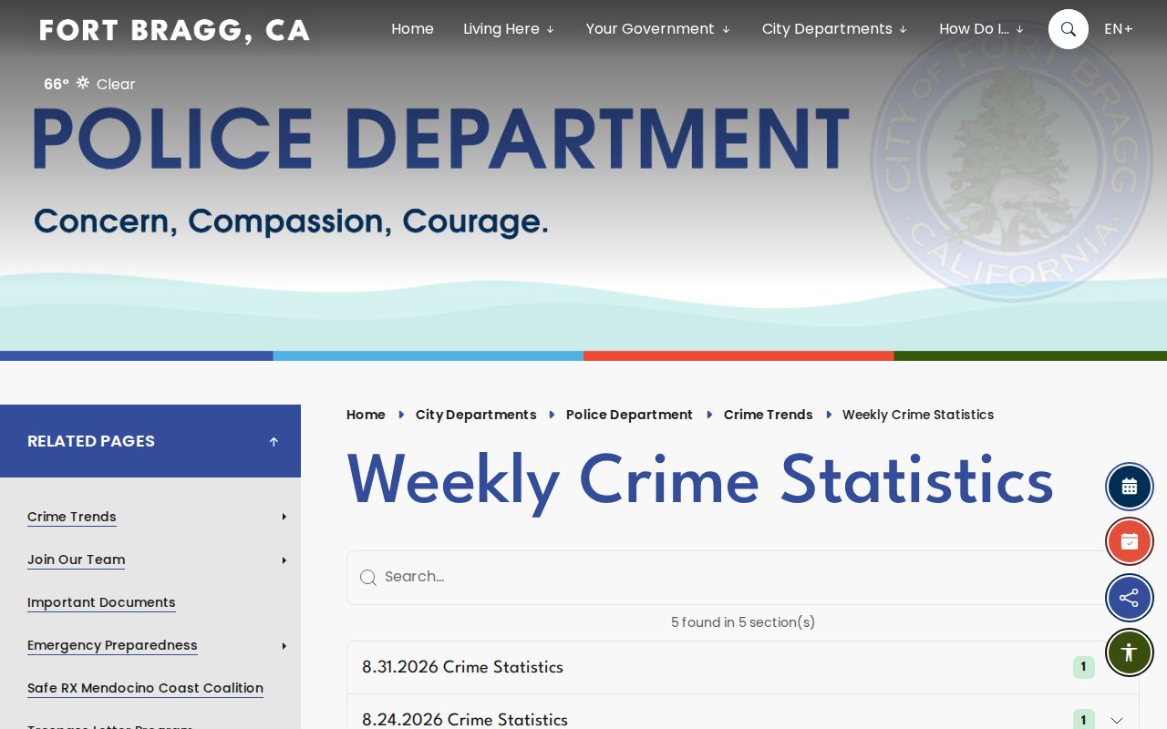Open the share floating button
This screenshot has height=729, width=1167.
[1130, 598]
